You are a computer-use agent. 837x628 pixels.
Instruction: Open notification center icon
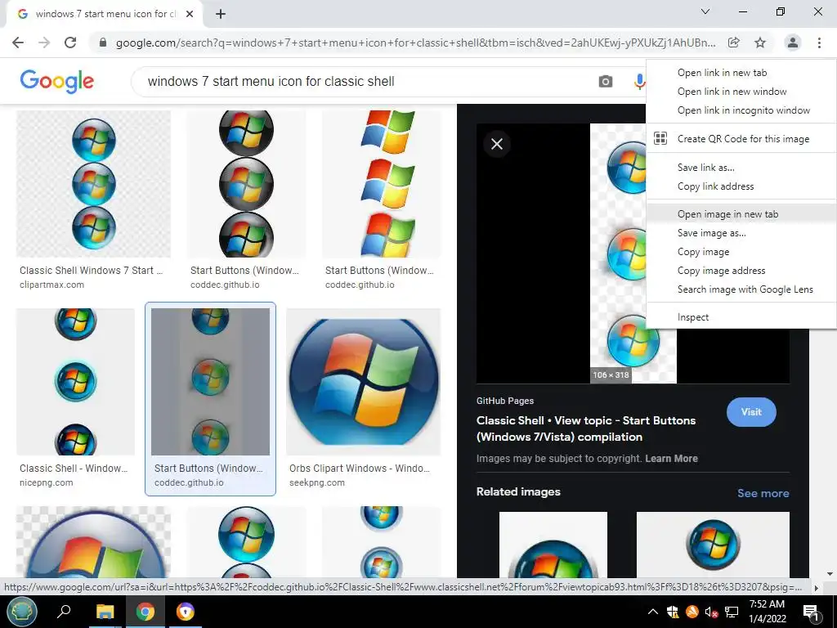click(x=811, y=612)
